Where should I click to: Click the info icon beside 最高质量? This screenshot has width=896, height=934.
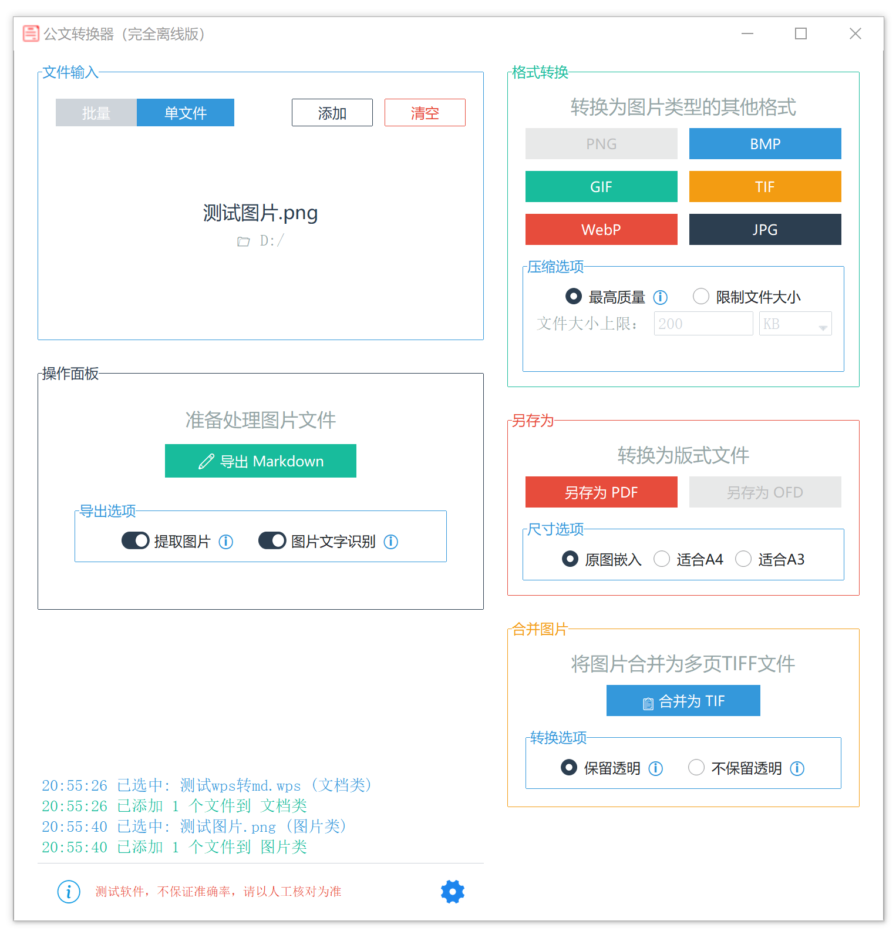click(x=660, y=297)
